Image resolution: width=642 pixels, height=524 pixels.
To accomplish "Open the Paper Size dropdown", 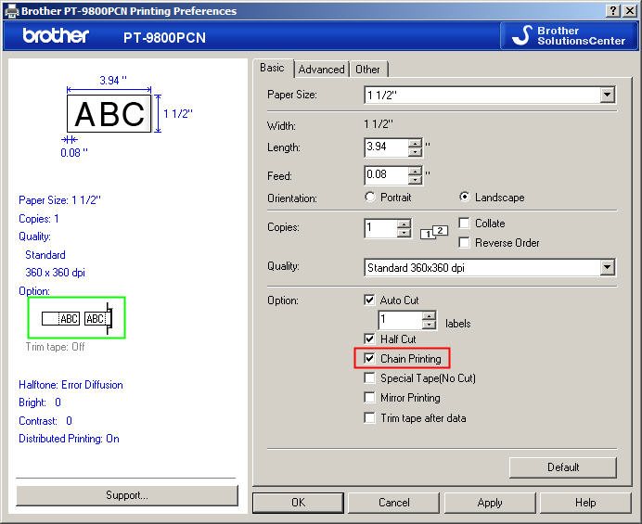I will 607,95.
